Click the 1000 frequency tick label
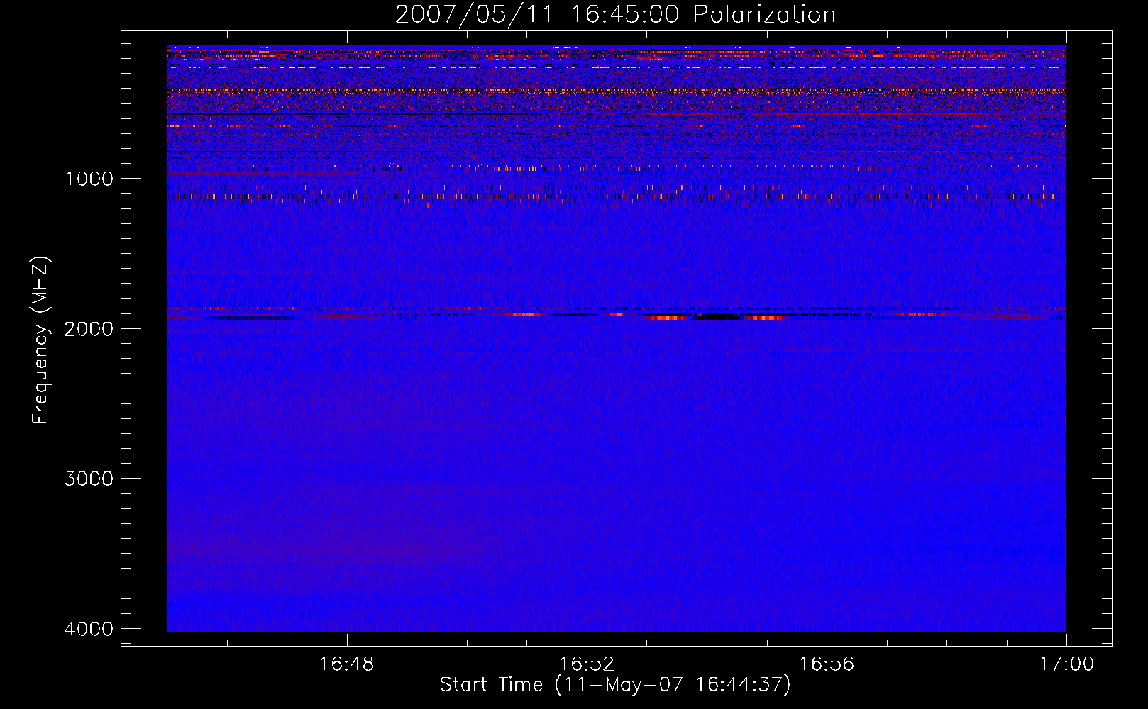1148x709 pixels. tap(89, 179)
